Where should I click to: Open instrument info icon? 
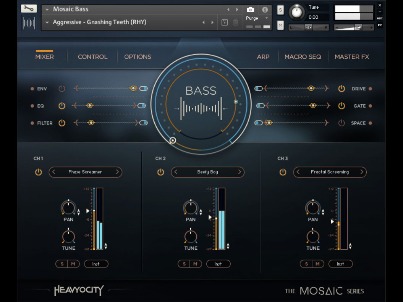coord(265,10)
